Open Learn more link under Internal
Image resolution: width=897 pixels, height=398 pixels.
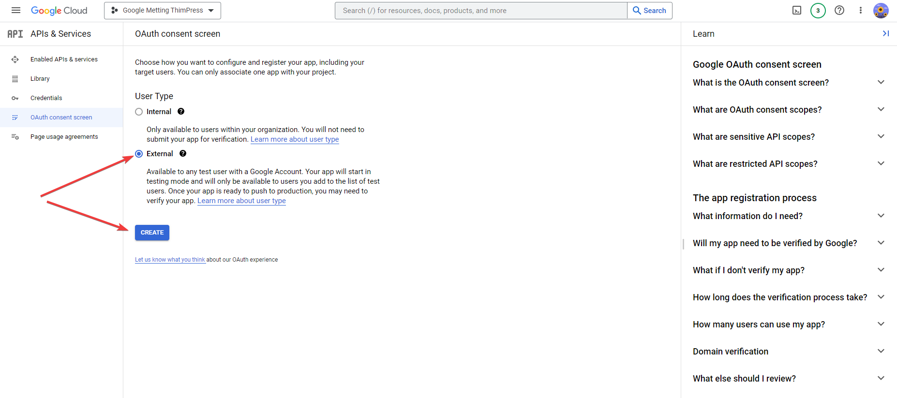295,139
